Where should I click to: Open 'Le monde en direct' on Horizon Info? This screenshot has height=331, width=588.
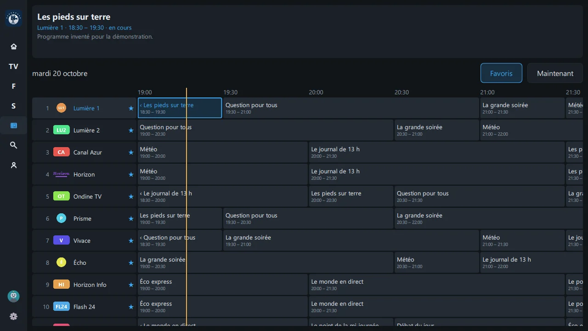pyautogui.click(x=437, y=285)
